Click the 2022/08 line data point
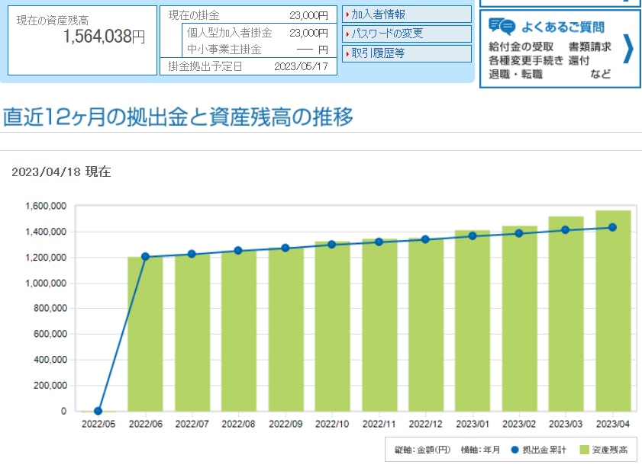642x471 pixels. 238,250
